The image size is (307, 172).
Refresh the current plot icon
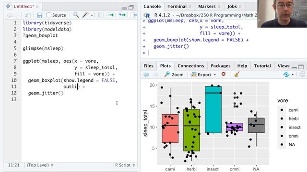coord(302,75)
